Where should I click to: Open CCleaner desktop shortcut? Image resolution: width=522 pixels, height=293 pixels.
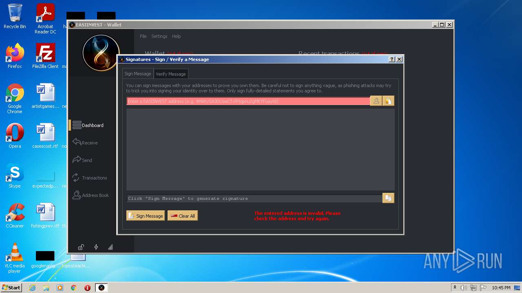point(15,216)
